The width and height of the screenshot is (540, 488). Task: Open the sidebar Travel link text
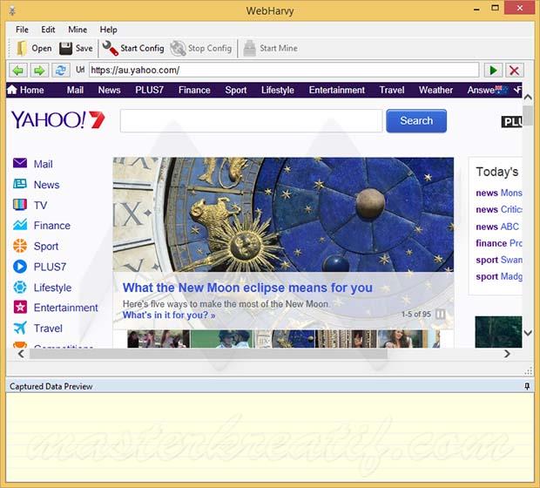pyautogui.click(x=48, y=329)
